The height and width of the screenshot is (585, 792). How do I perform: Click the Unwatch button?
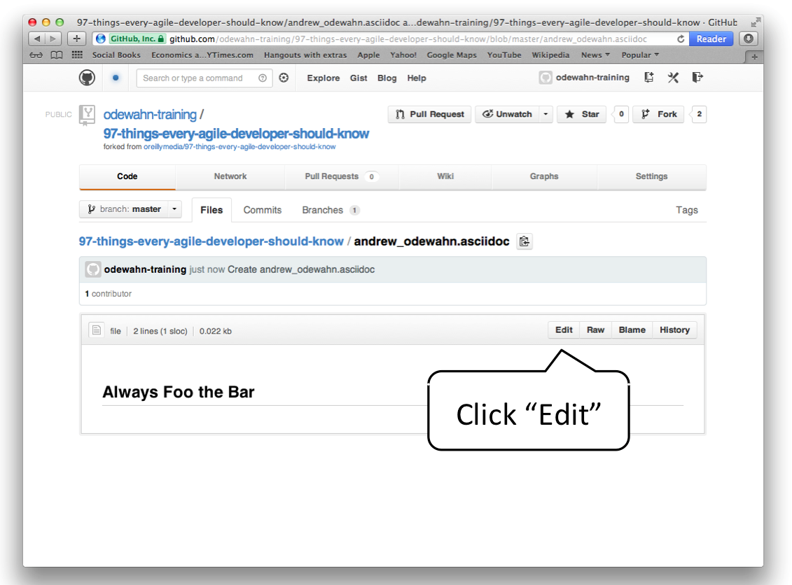507,114
